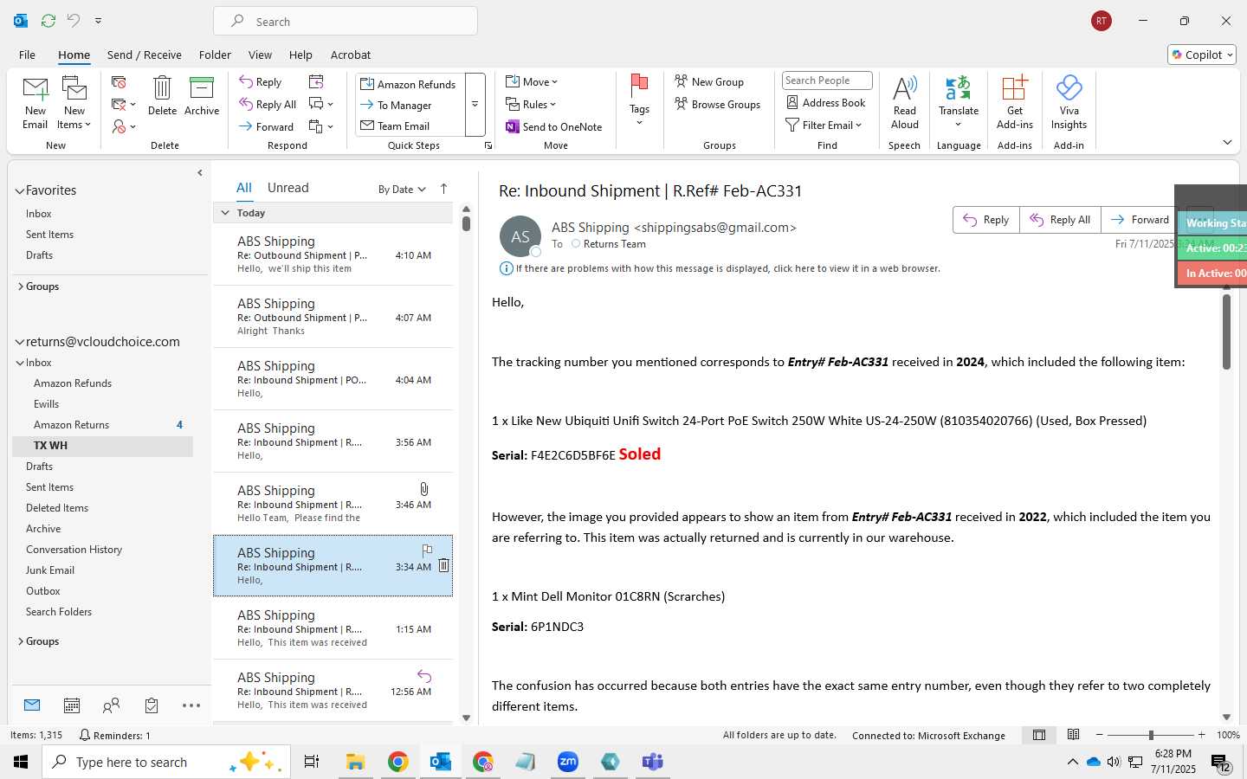This screenshot has height=779, width=1247.
Task: Open the Amazon Returns folder
Action: pyautogui.click(x=102, y=425)
